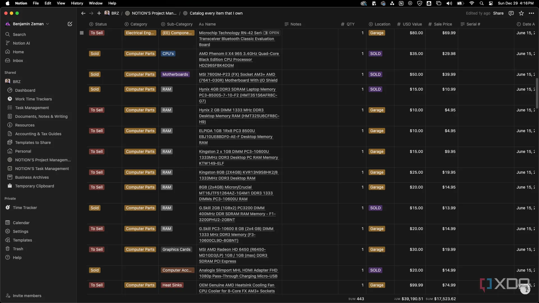Open Notion AI from sidebar
This screenshot has height=303, width=539.
point(21,43)
